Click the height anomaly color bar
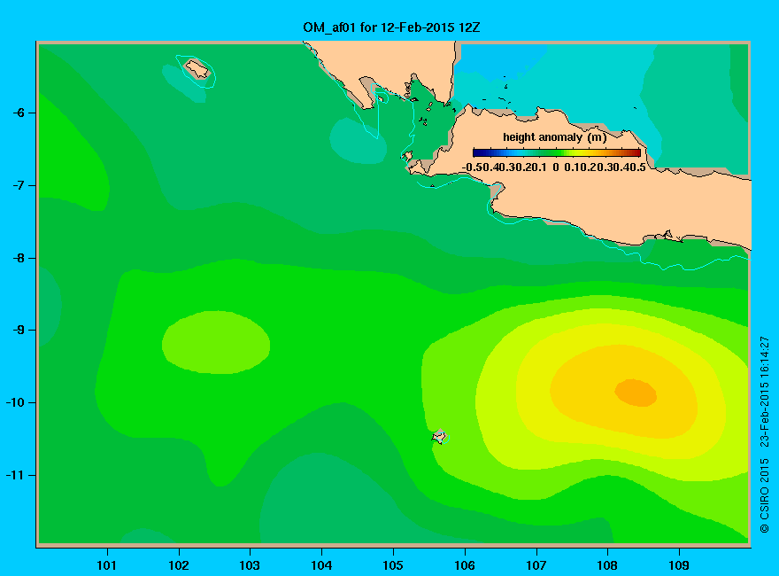 coord(557,152)
